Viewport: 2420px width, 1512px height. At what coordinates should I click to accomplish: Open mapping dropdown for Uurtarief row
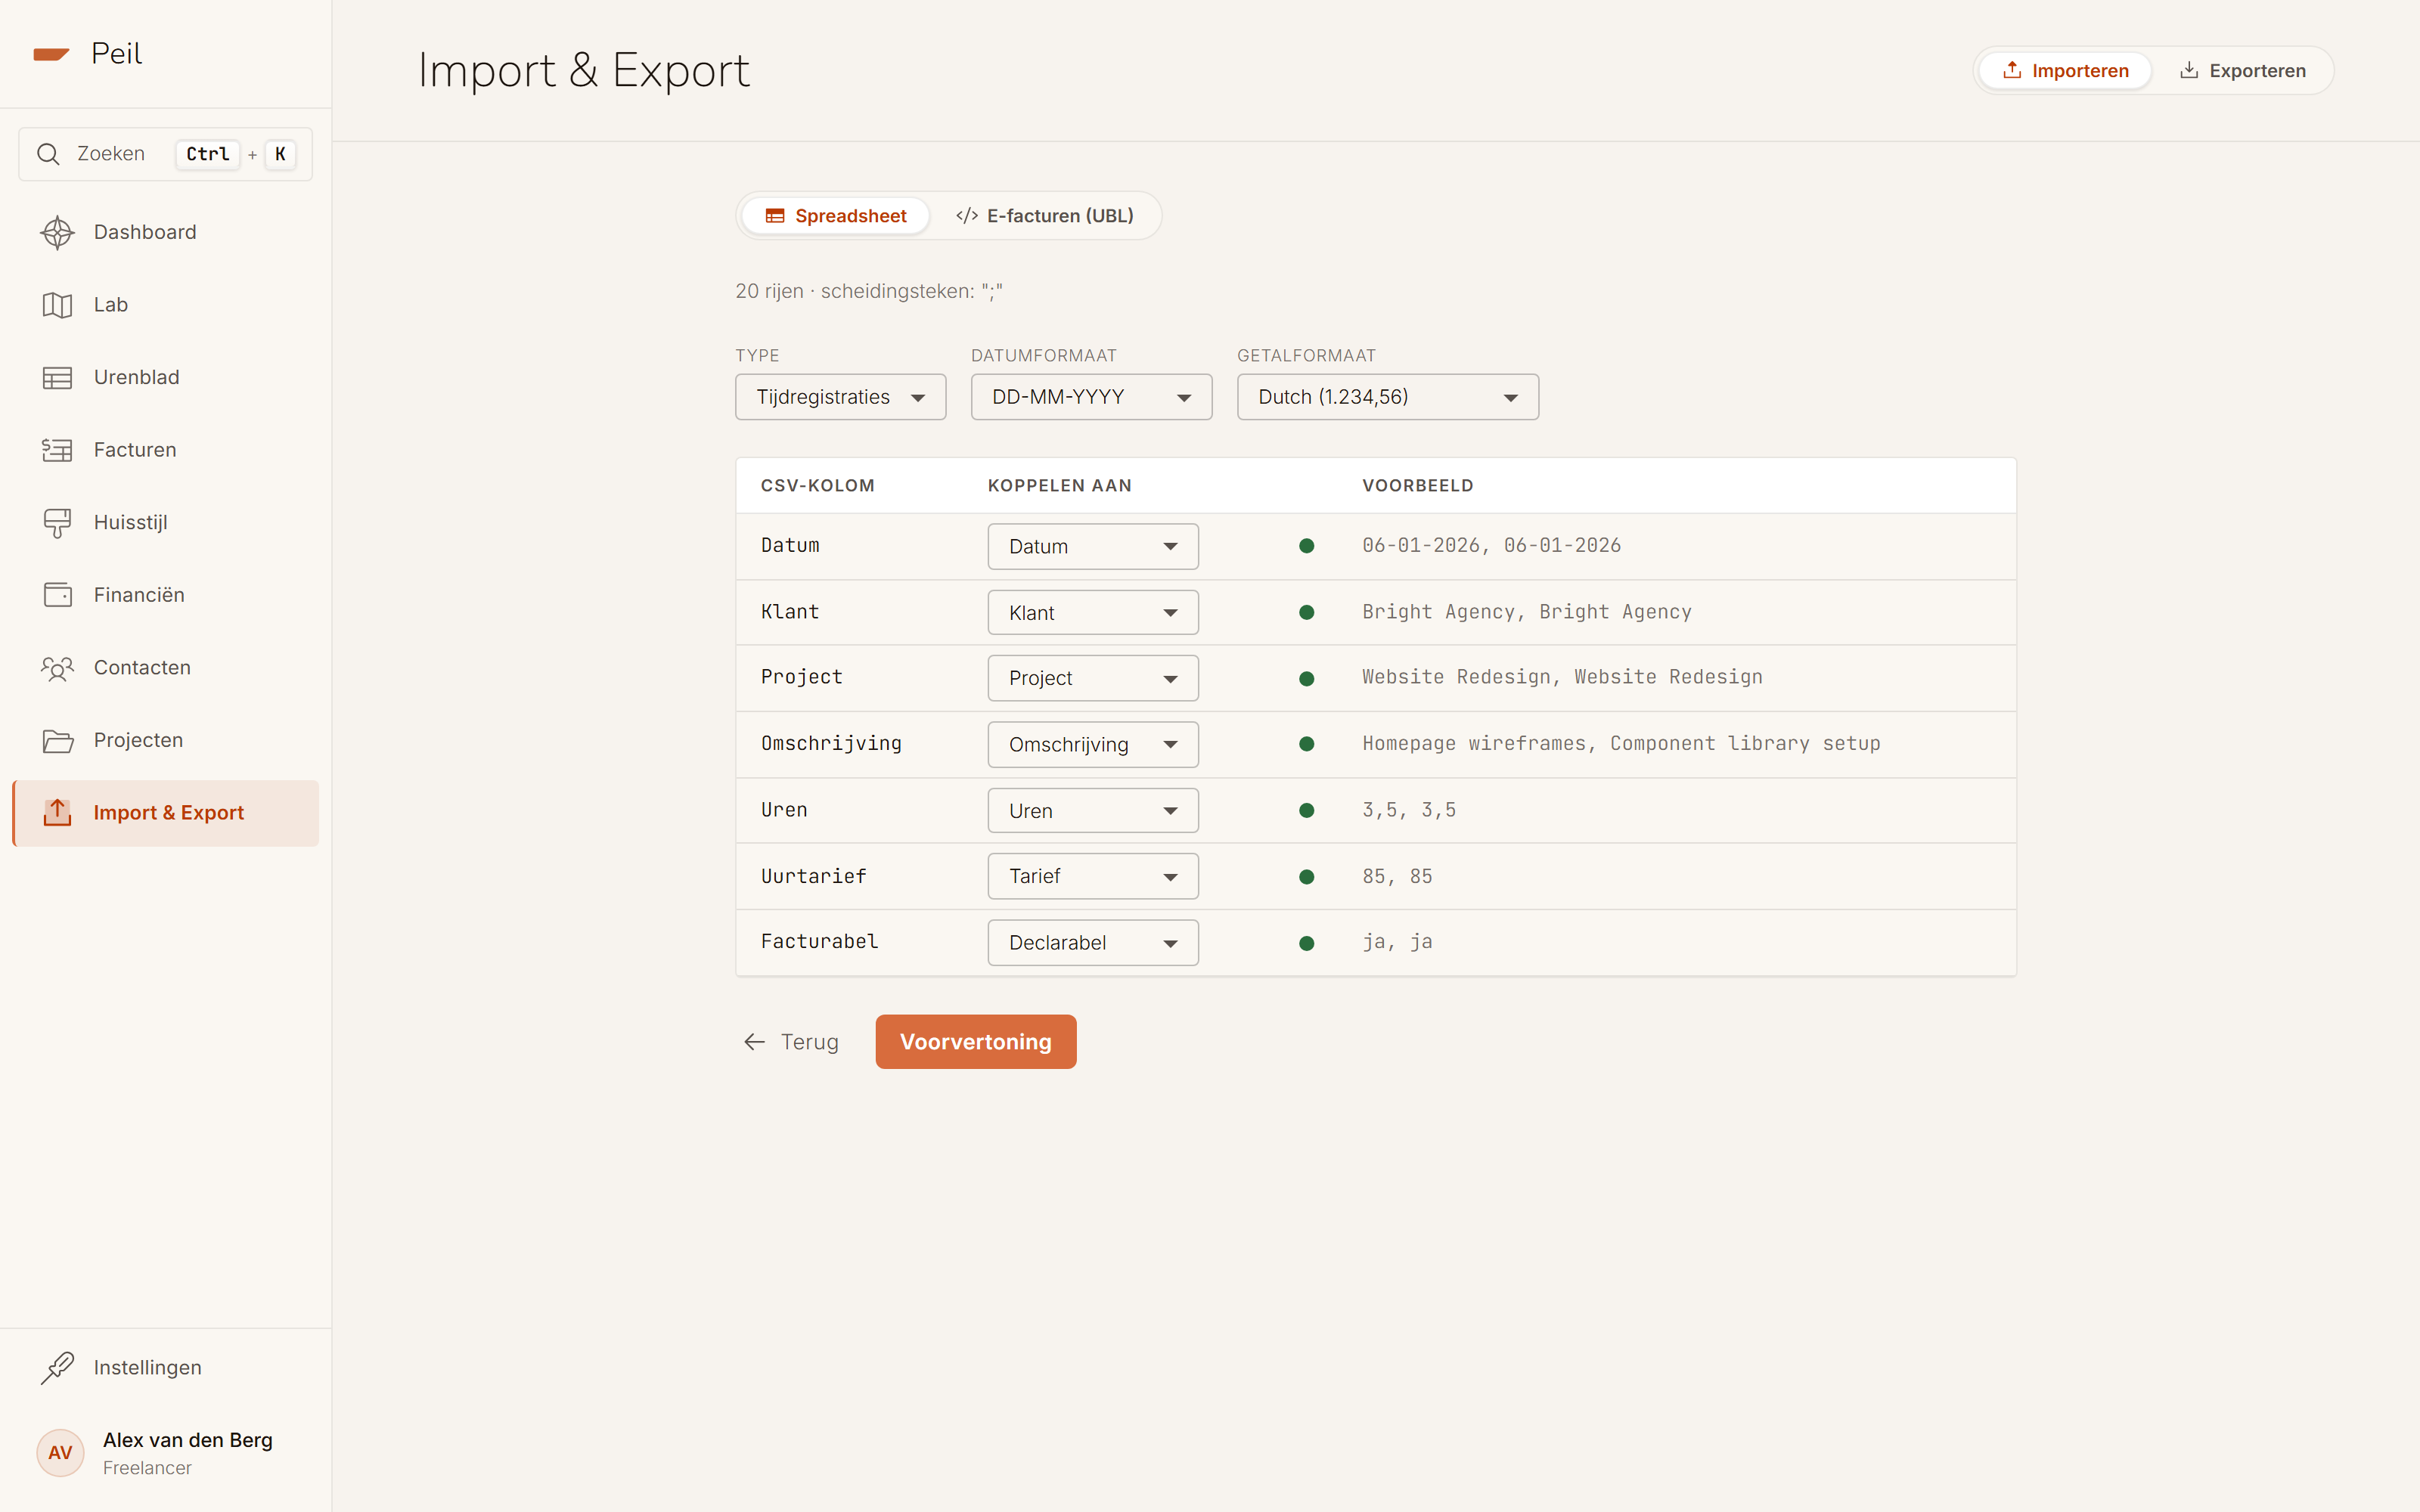pyautogui.click(x=1093, y=876)
